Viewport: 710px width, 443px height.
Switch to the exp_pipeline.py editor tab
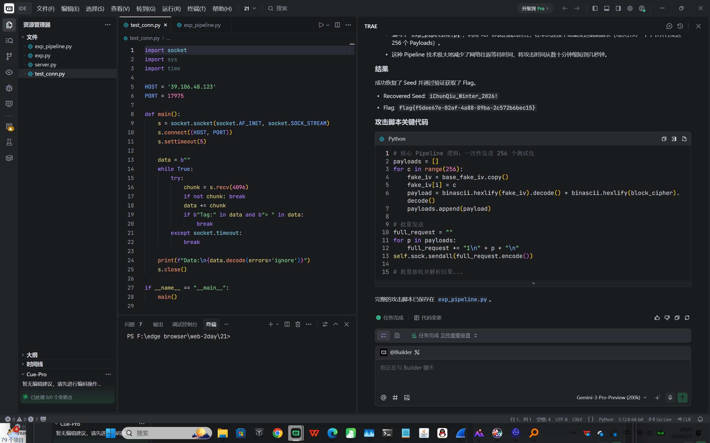[202, 25]
